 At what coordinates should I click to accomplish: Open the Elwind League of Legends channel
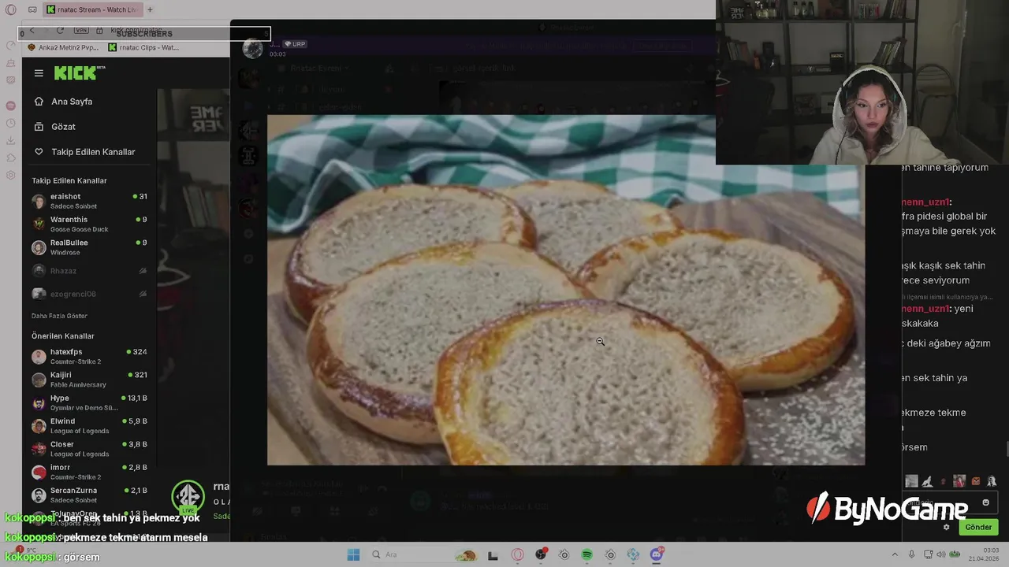[x=89, y=426]
